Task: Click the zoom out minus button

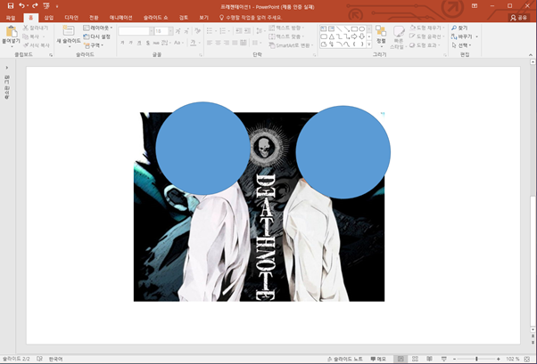Action: tap(454, 359)
